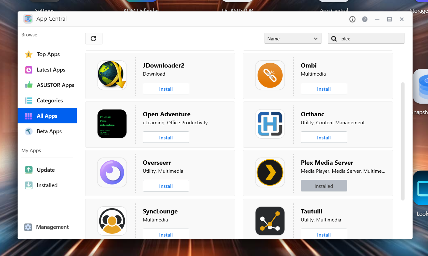The image size is (428, 256).
Task: Open the Open Adventure app icon
Action: 112,124
